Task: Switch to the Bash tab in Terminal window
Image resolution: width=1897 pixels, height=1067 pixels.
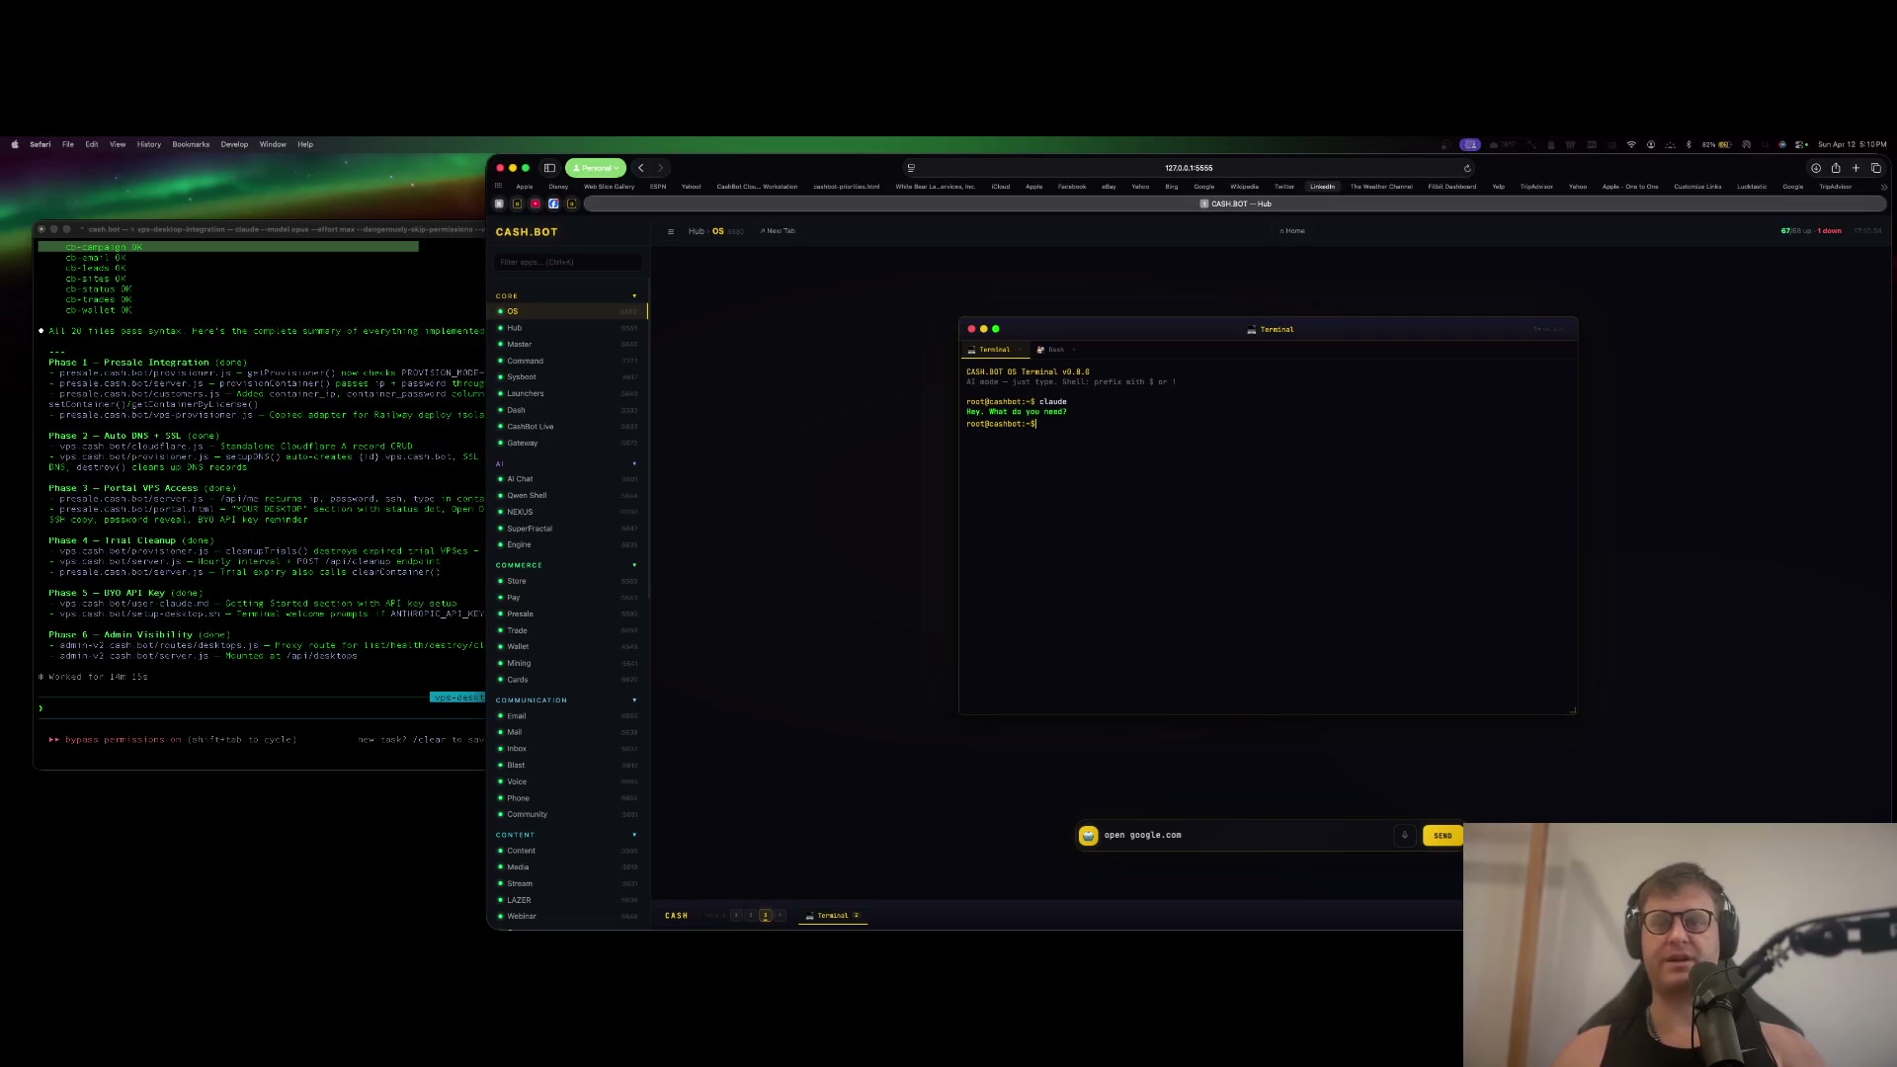Action: tap(1055, 350)
